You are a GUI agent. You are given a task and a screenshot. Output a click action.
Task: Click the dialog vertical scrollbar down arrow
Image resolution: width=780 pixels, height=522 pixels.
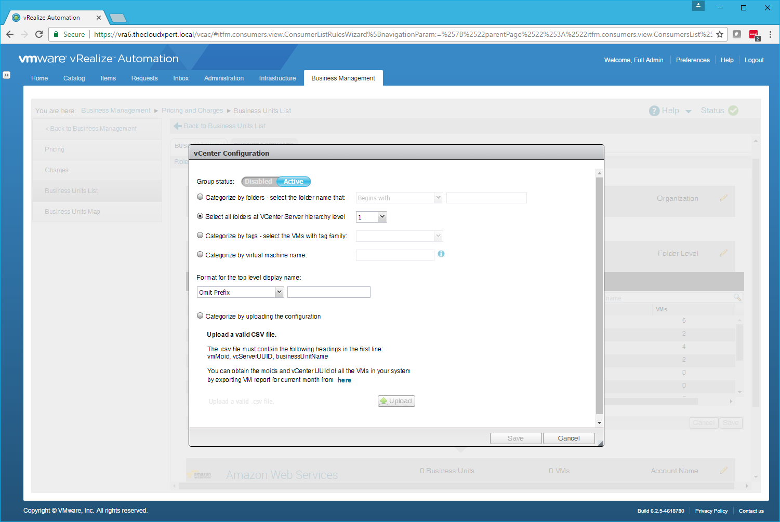[x=599, y=422]
